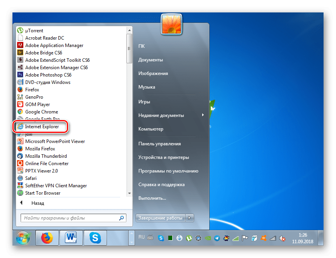Click the search magnifier icon
Screen dimensions: 336x258
[121, 218]
